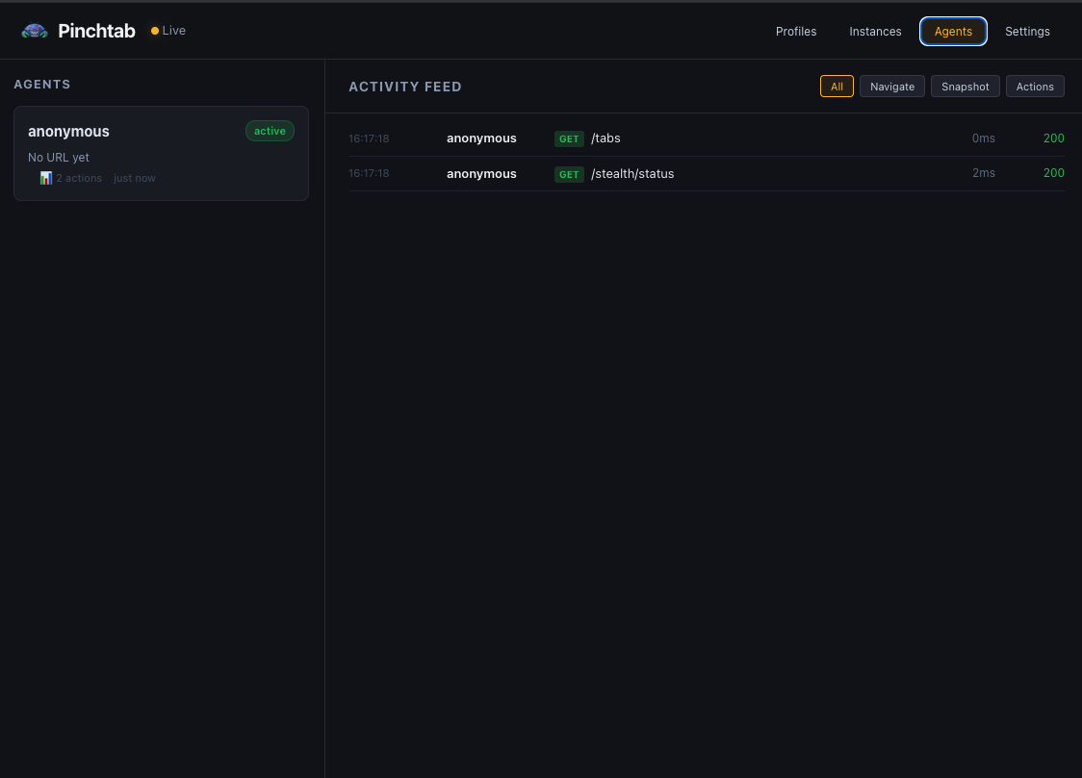Viewport: 1082px width, 778px height.
Task: Click the green 200 status on /stealth/status row
Action: point(1053,173)
